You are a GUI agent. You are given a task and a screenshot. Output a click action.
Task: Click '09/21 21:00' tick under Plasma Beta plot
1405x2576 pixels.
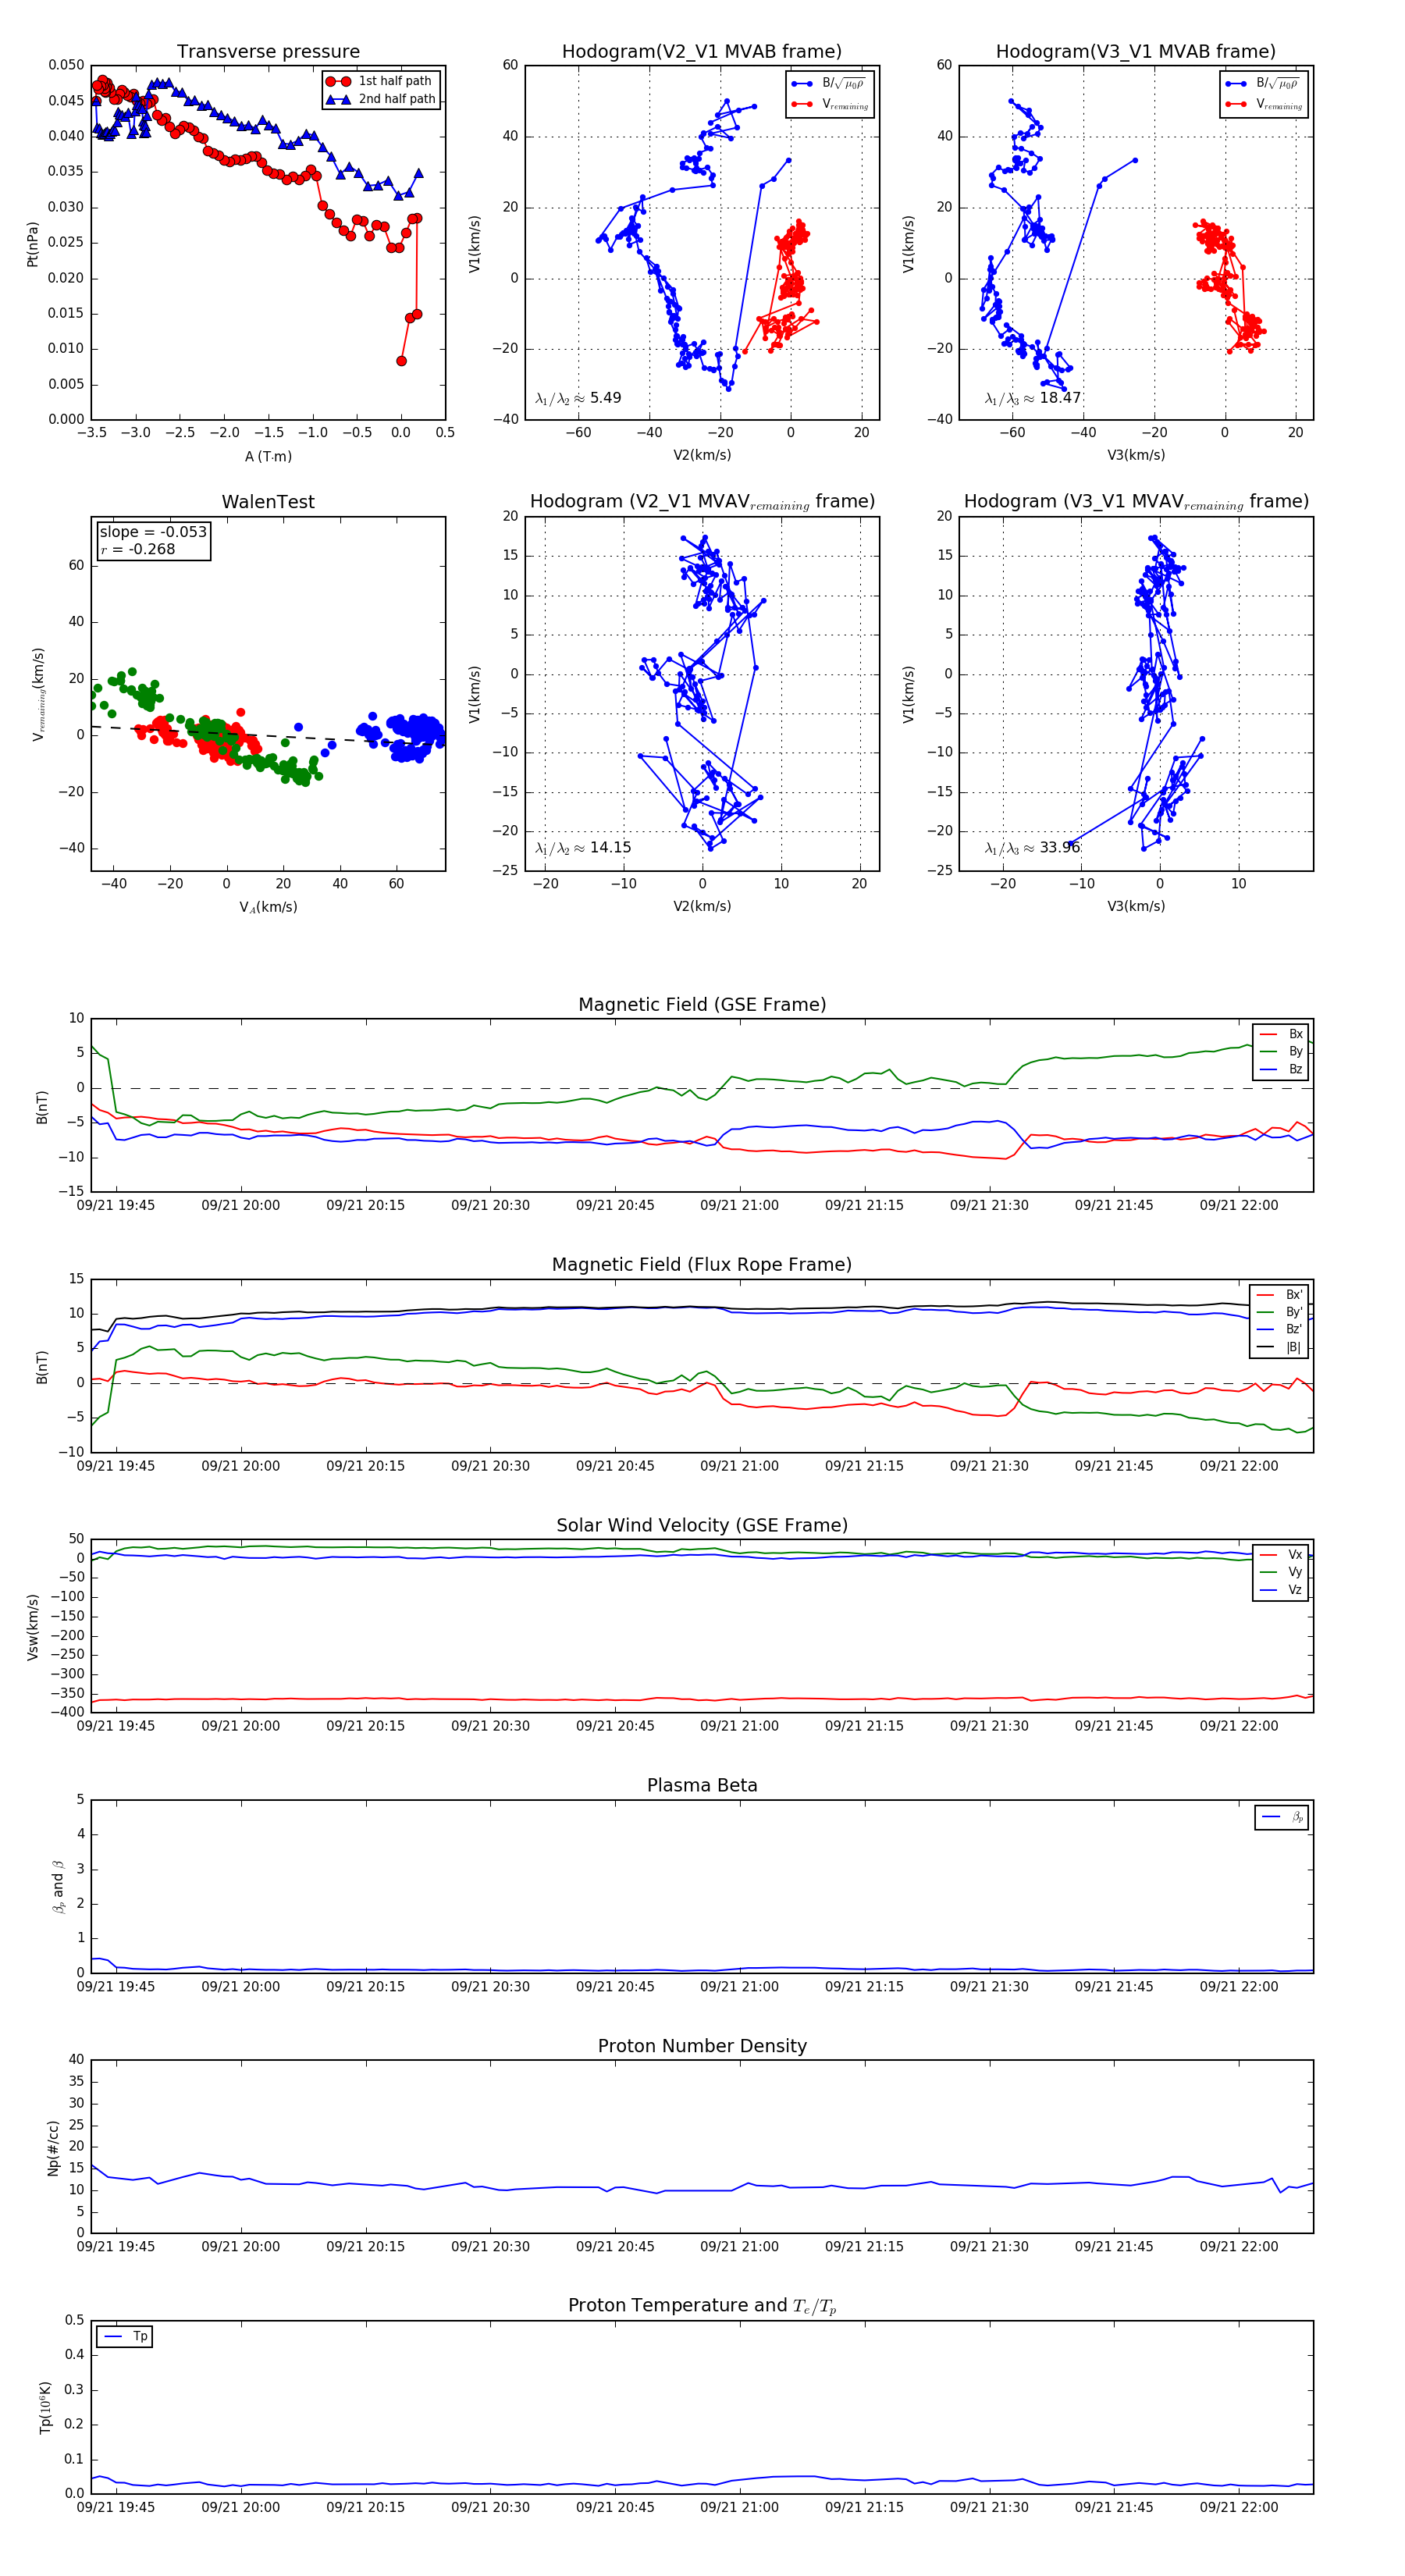739,1987
